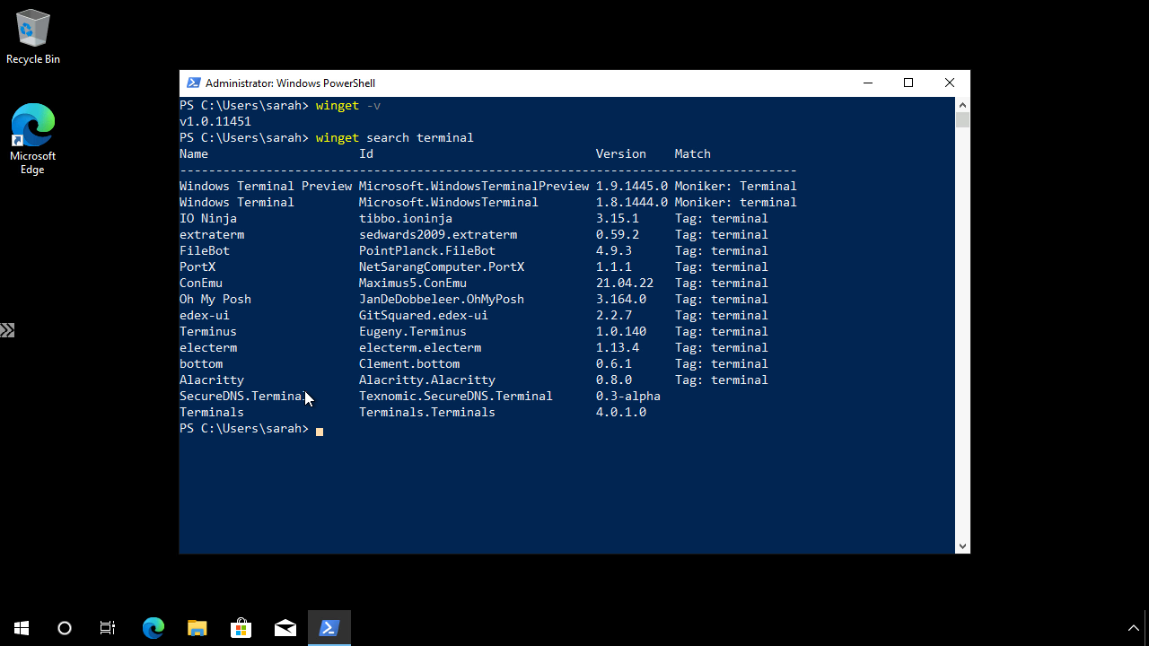Activate the Cortana search button
This screenshot has height=646, width=1149.
tap(64, 627)
